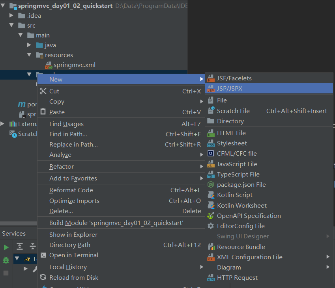
Task: Click the JSF/Facelets file icon
Action: [x=211, y=78]
